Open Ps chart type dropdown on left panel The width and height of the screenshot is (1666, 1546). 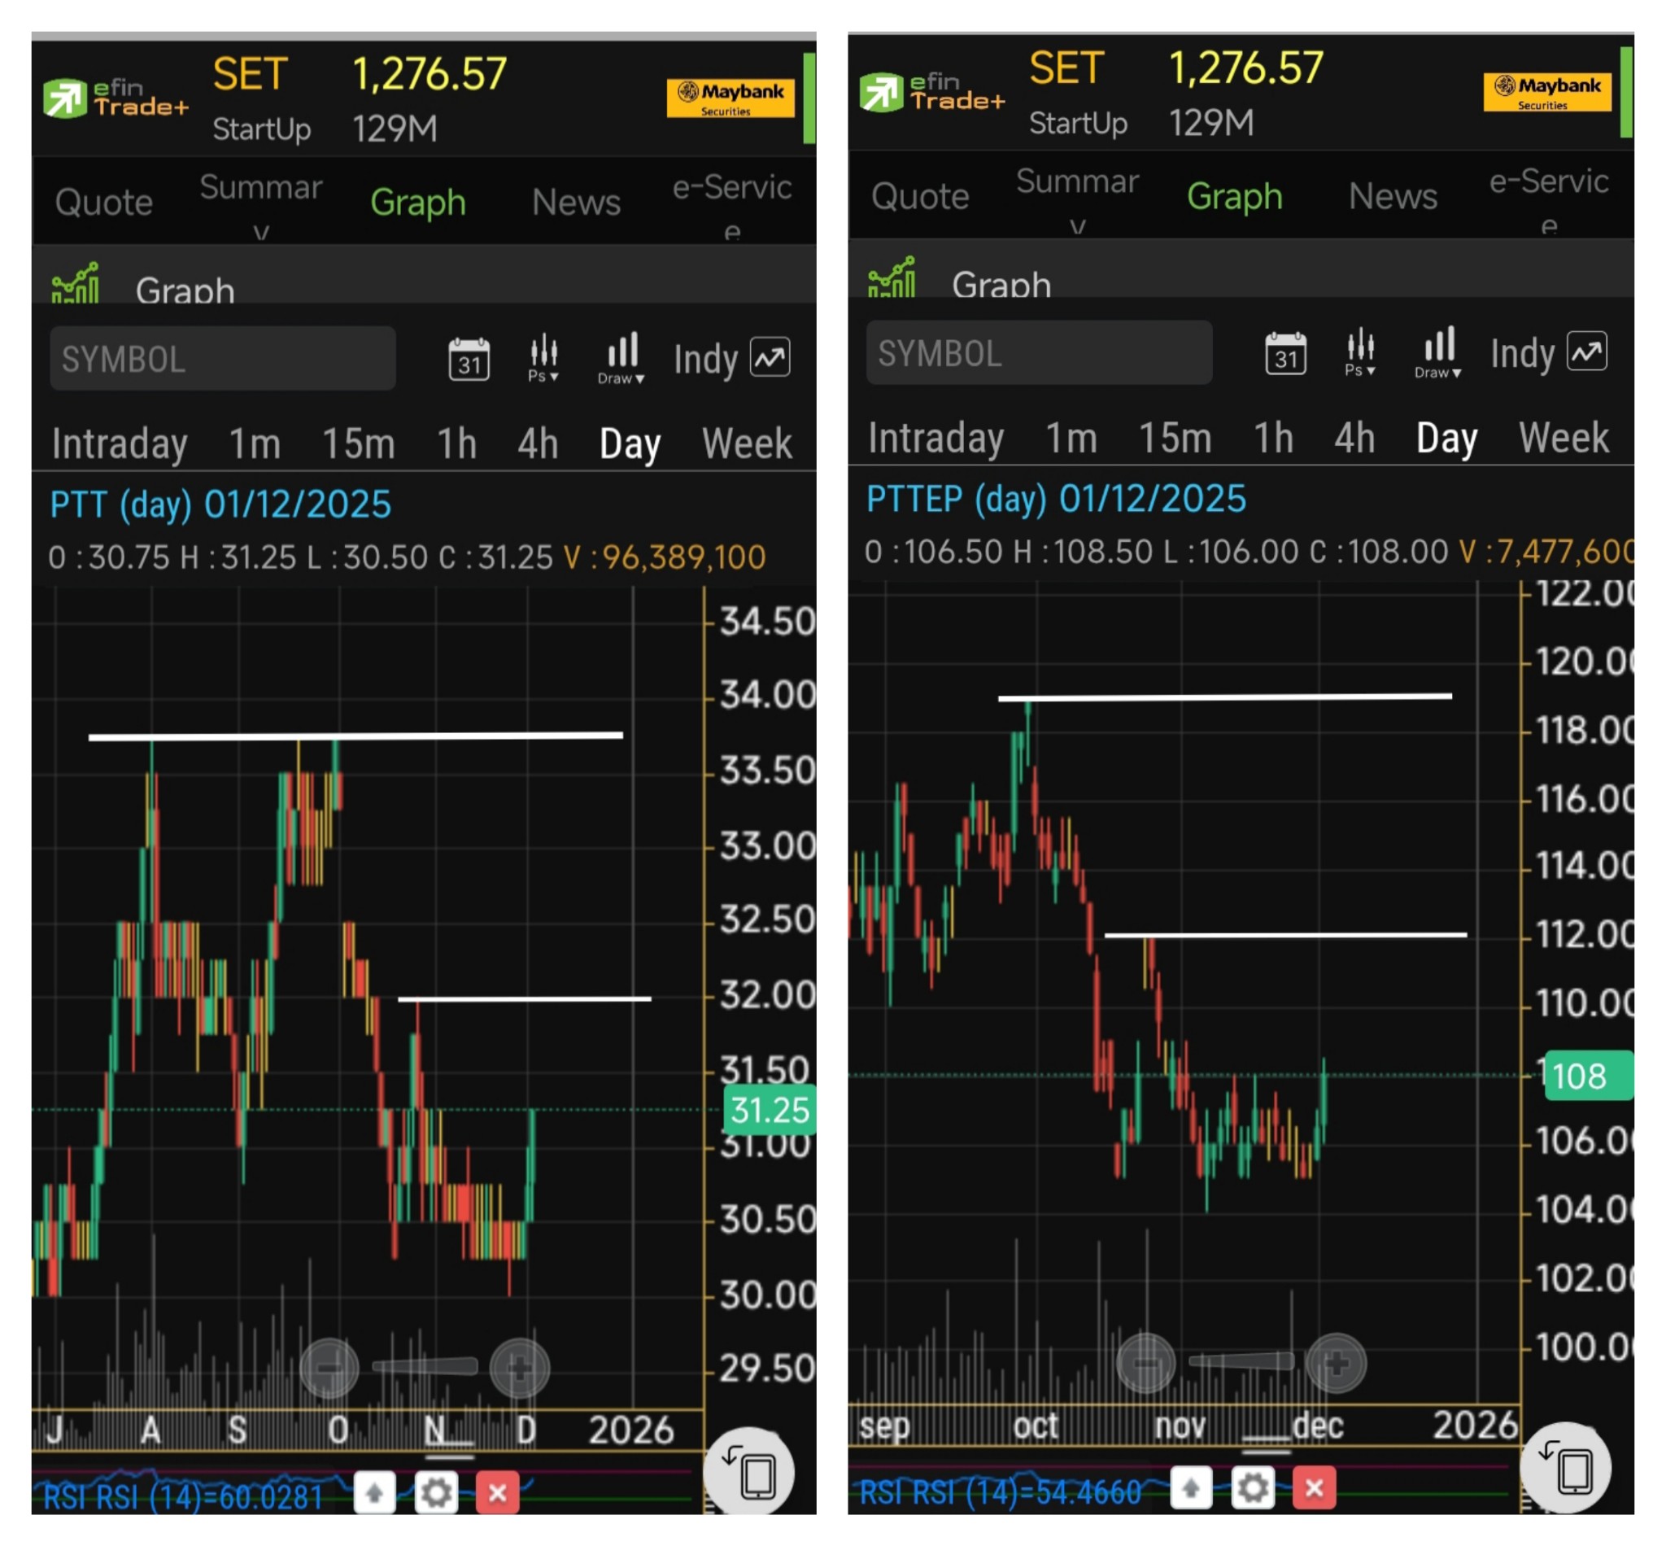pos(543,359)
